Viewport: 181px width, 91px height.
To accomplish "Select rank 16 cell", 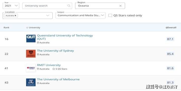I will coord(7,39).
